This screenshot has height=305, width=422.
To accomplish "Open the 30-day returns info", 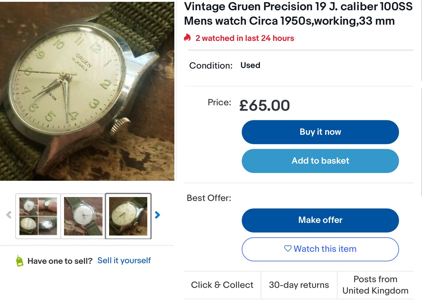I will 299,285.
